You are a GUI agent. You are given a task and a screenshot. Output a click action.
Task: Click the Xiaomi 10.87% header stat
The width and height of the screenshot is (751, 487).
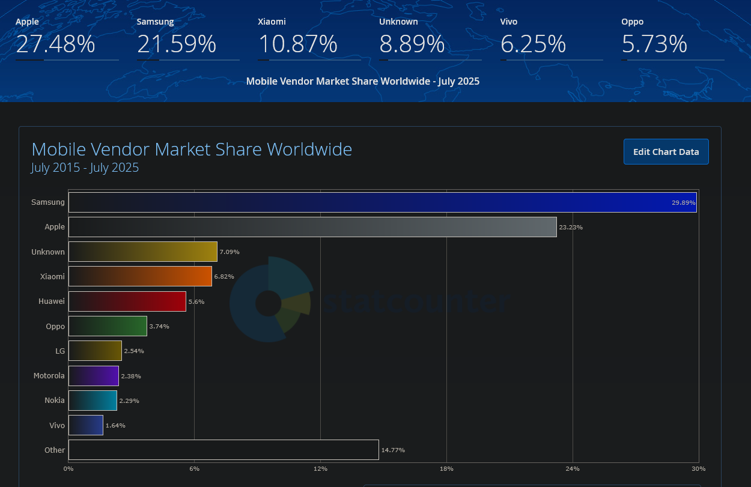tap(309, 38)
